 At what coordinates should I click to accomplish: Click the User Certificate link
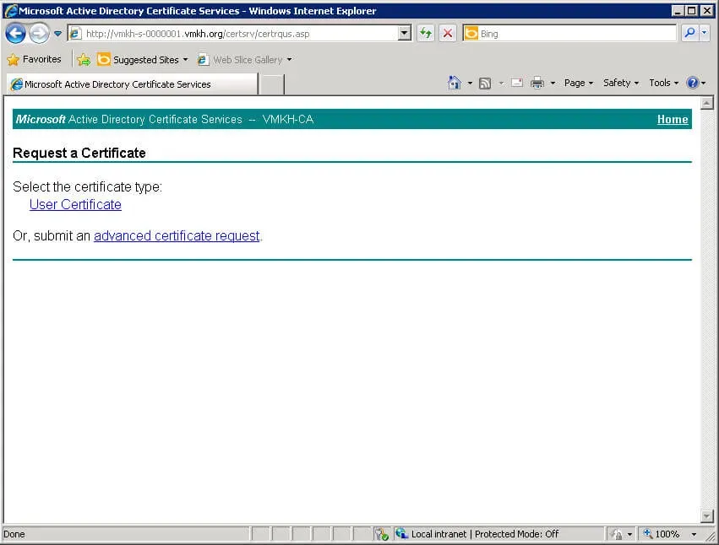(x=75, y=204)
